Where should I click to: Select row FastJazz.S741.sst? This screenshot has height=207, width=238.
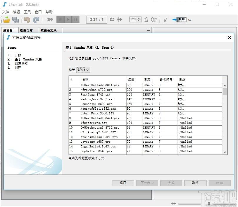[x=145, y=95]
